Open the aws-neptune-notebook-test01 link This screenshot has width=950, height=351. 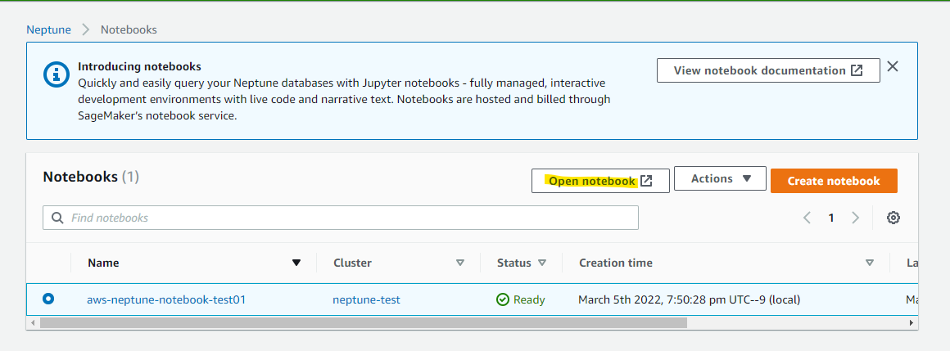click(166, 299)
